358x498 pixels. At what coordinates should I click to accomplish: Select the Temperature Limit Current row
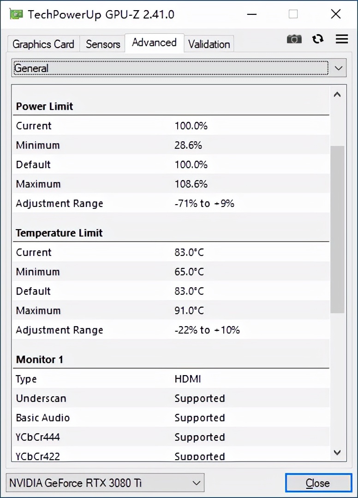pyautogui.click(x=171, y=252)
